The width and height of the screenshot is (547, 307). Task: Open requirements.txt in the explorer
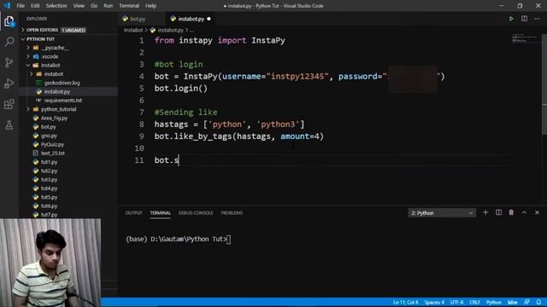pyautogui.click(x=62, y=101)
